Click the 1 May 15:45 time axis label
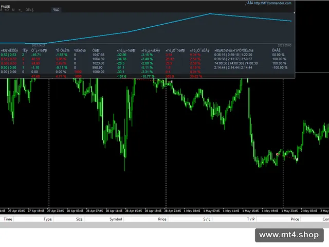This screenshot has width=329, height=247. (250, 210)
